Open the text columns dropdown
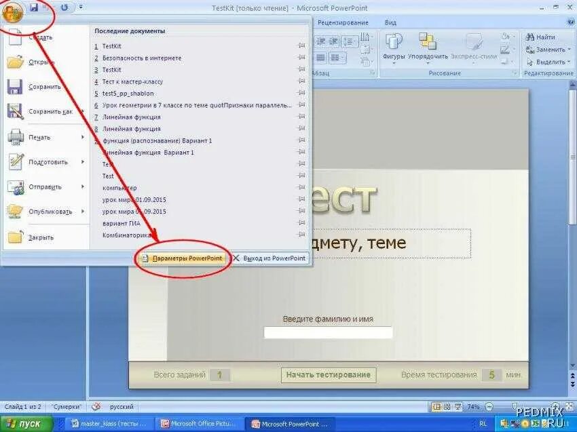The height and width of the screenshot is (432, 577). [337, 58]
